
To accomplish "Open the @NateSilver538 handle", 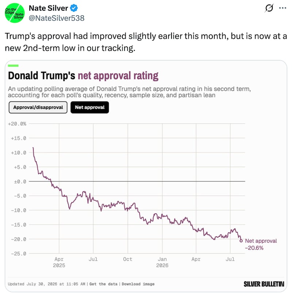I will tap(57, 18).
